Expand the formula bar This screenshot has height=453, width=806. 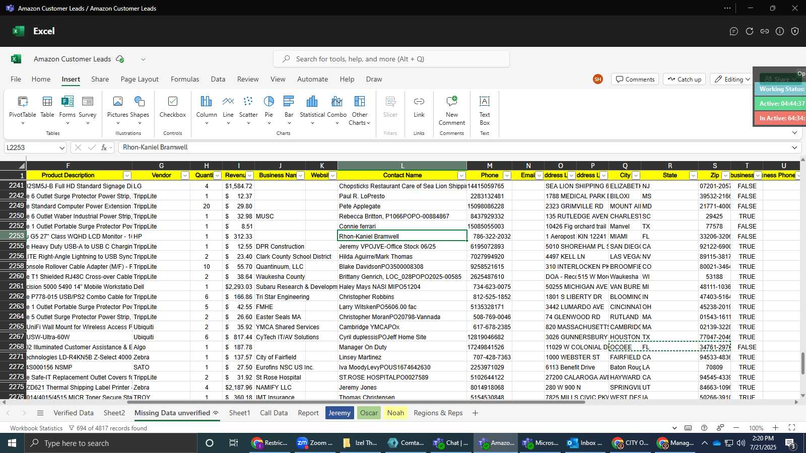coord(794,147)
